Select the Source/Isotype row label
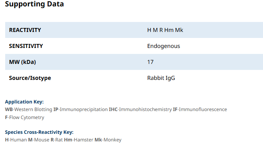Image resolution: width=263 pixels, height=155 pixels. [x=30, y=78]
